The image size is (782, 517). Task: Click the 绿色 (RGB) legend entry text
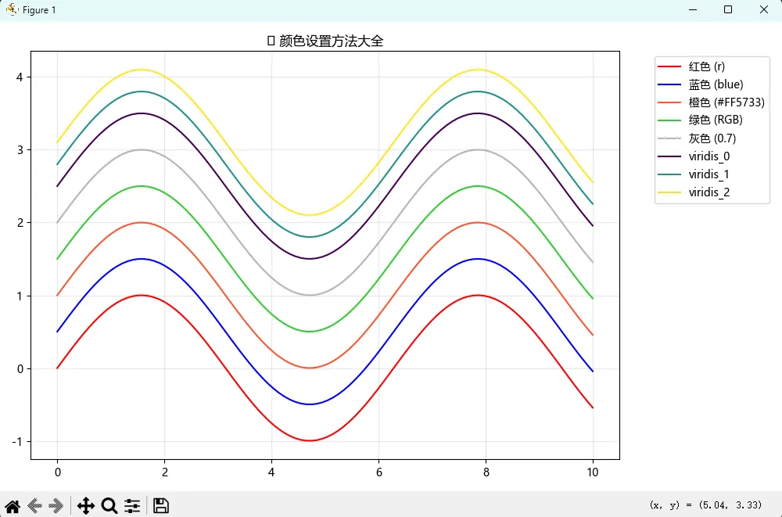coord(715,120)
